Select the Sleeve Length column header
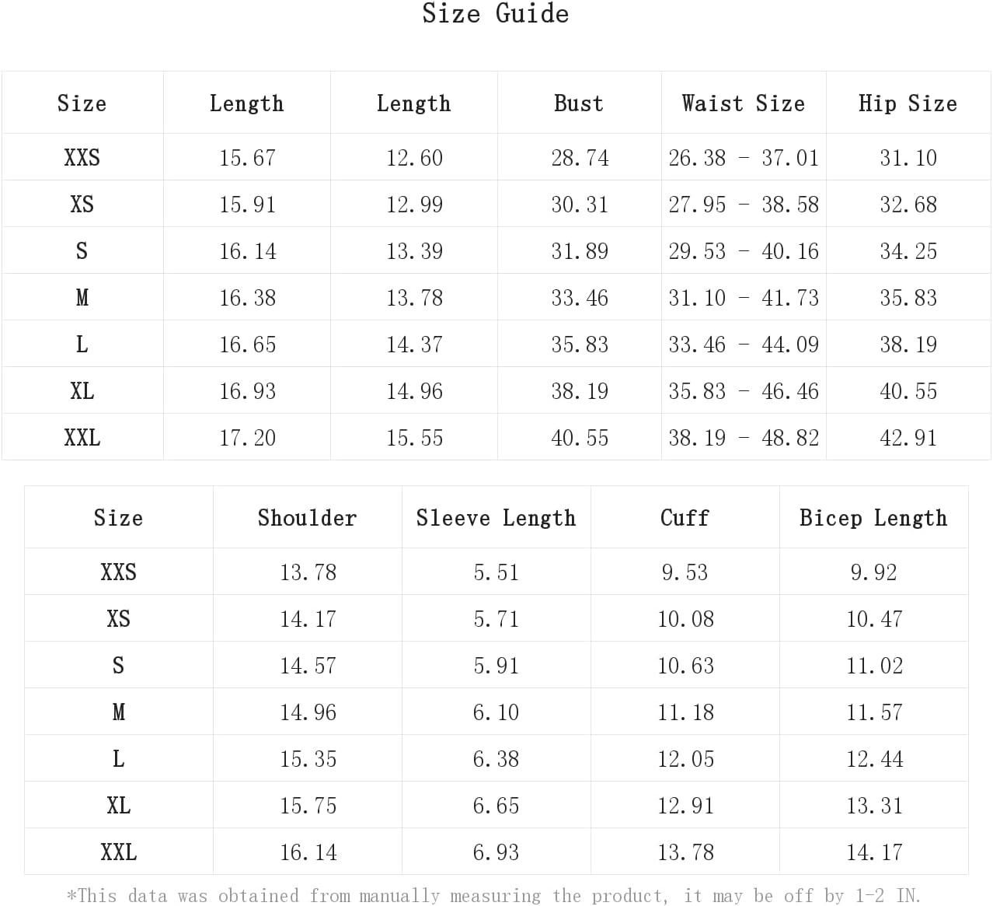Screen dimensions: 993x906 tap(496, 518)
